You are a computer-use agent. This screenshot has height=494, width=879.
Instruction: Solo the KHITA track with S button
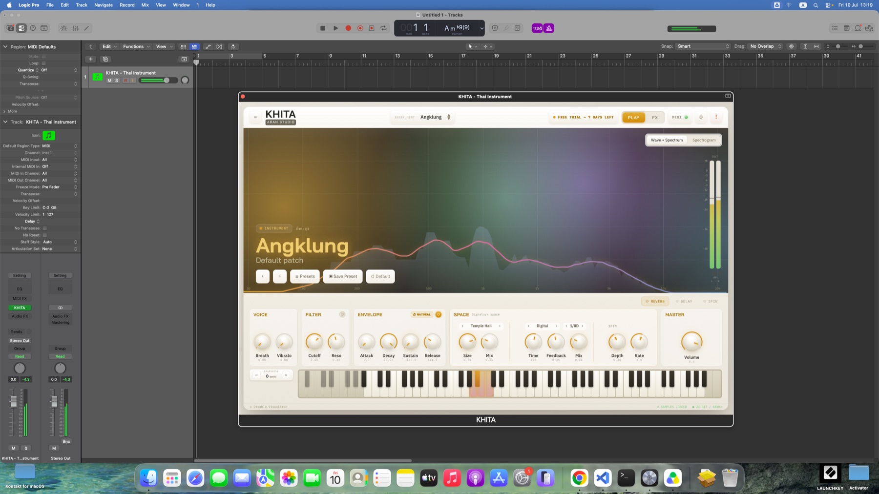coord(117,81)
